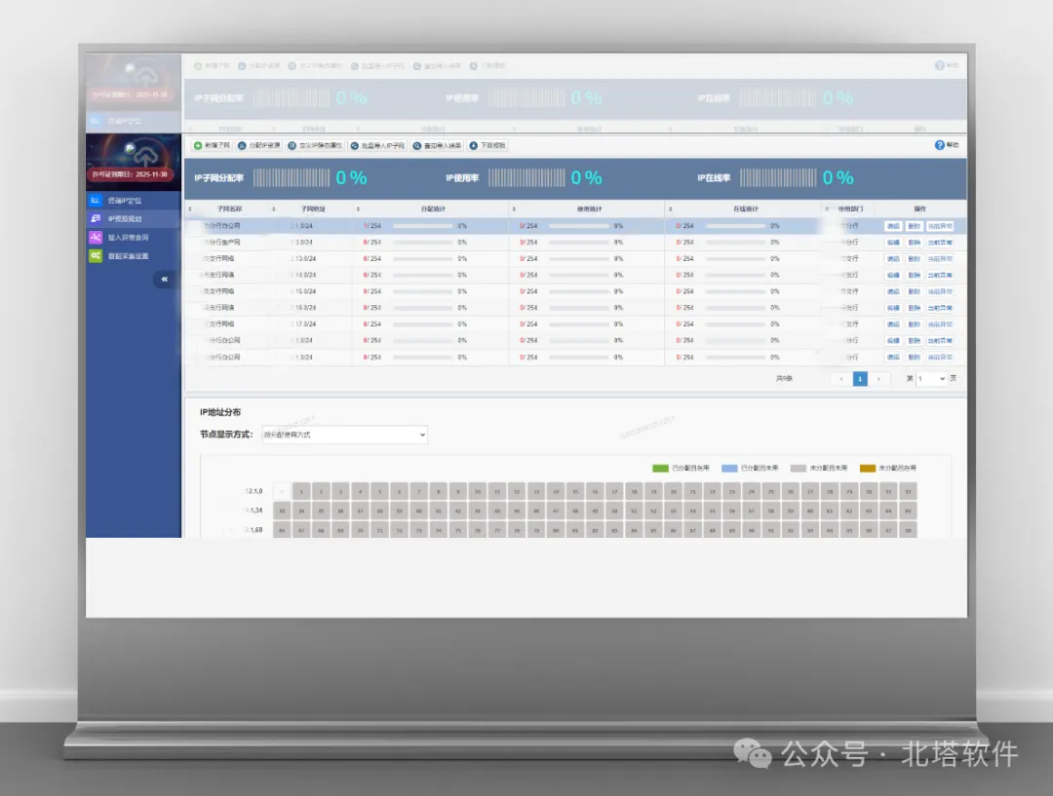Open 数据采集设置 sidebar item
The height and width of the screenshot is (796, 1053).
133,255
